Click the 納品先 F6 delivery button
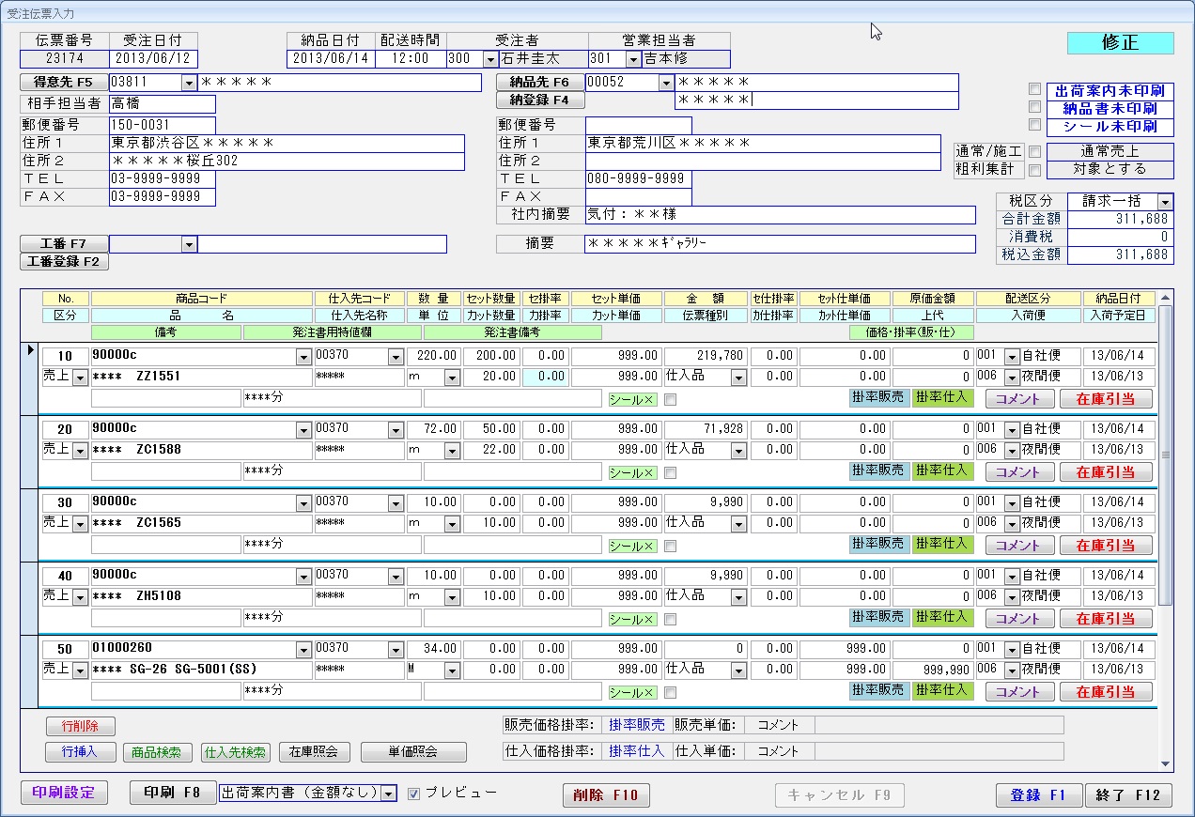Screen dimensions: 1195x817 click(x=540, y=83)
